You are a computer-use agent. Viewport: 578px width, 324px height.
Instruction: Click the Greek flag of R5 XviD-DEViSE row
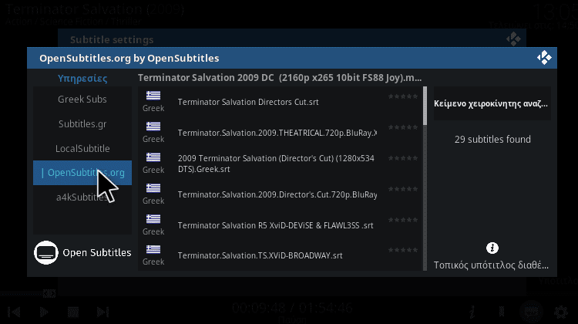pos(153,219)
